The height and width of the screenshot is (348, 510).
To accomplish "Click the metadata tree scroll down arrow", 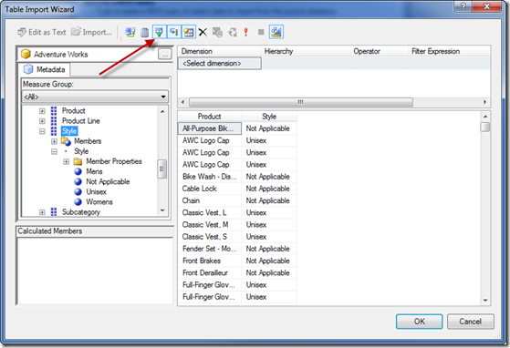I will (162, 211).
